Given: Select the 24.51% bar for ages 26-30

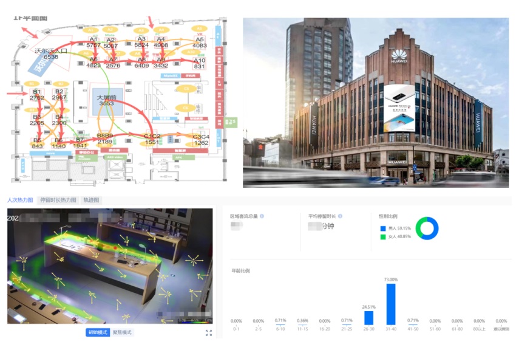Looking at the screenshot, I should coord(369,318).
